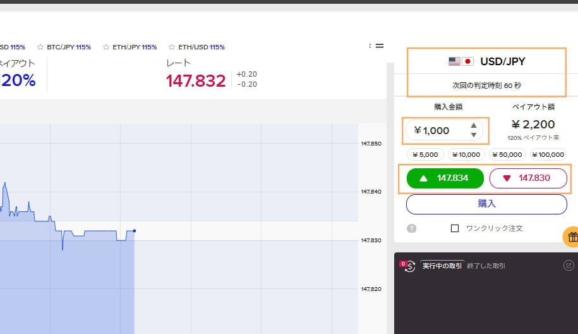Set amount to ¥10,000
The height and width of the screenshot is (334, 578).
point(466,154)
